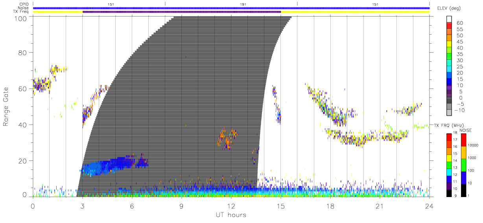Click the purple section of TX Freq bar
Image resolution: width=483 pixels, height=223 pixels.
point(182,12)
